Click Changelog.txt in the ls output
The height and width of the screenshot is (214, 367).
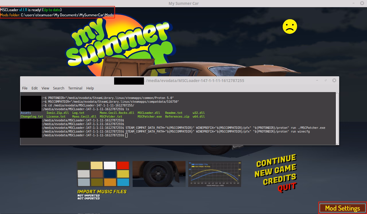tap(32, 117)
